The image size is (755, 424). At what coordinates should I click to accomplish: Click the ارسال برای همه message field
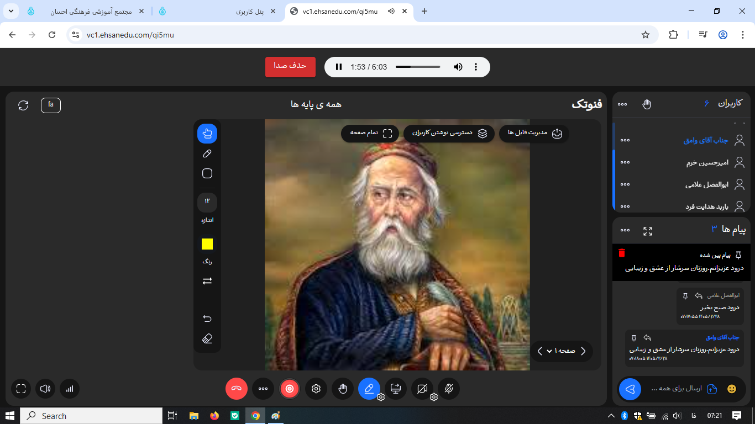tap(677, 389)
